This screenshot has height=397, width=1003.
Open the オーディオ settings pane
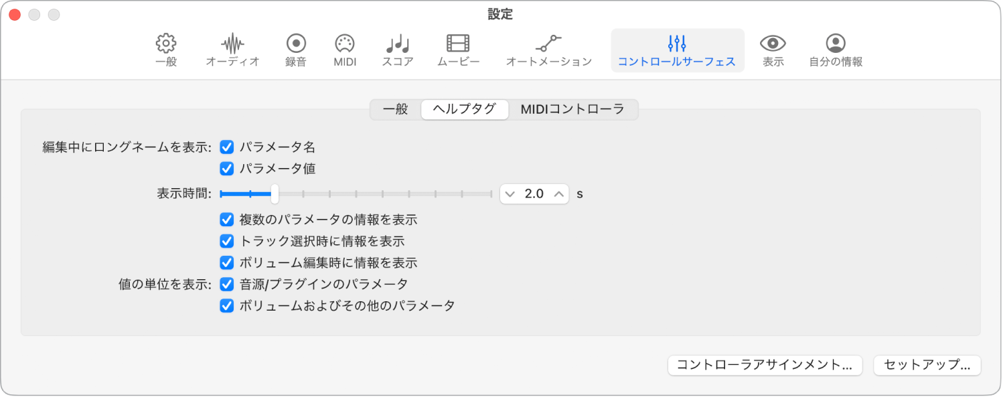click(232, 50)
